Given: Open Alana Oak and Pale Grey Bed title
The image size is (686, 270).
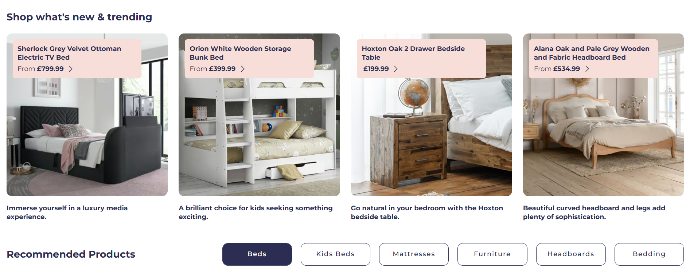Looking at the screenshot, I should click(x=592, y=53).
